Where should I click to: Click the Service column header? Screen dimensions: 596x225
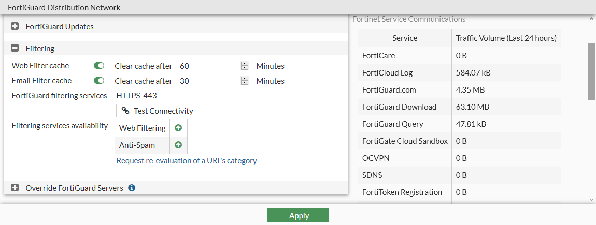pyautogui.click(x=405, y=38)
